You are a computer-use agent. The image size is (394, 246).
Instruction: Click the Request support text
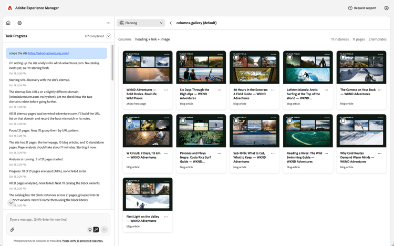pyautogui.click(x=365, y=8)
